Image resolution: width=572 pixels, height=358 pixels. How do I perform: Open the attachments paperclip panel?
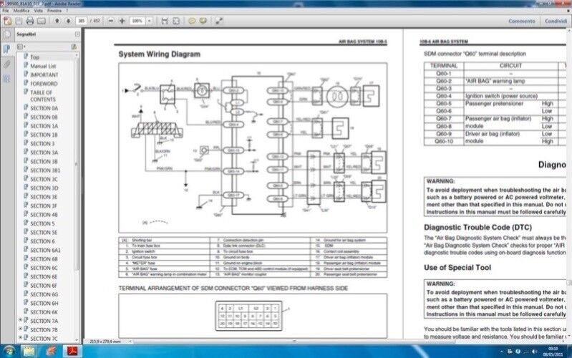[x=6, y=64]
